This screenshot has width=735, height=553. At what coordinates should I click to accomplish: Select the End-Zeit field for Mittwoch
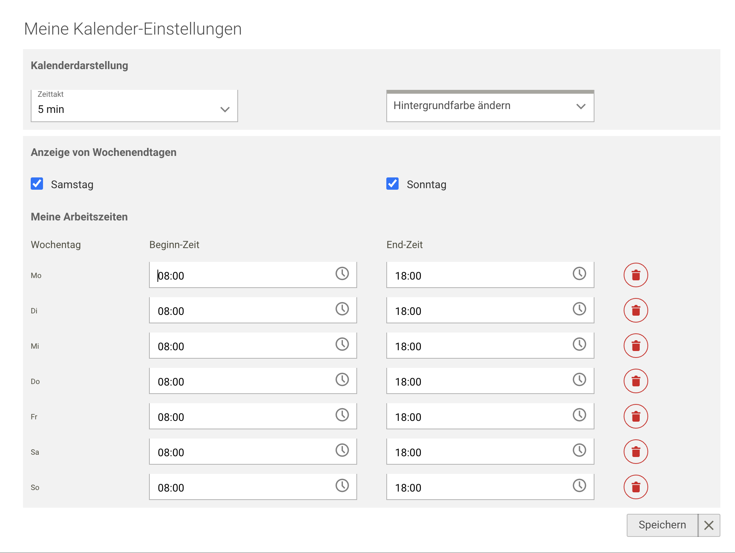(461, 345)
